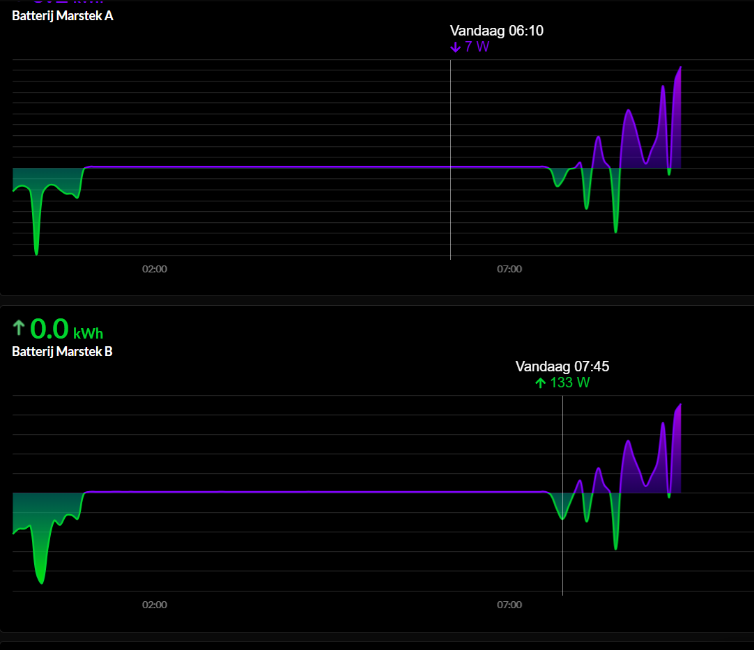This screenshot has height=650, width=754.
Task: Click the 'Vandaag 07:45' tooltip label
Action: 562,366
